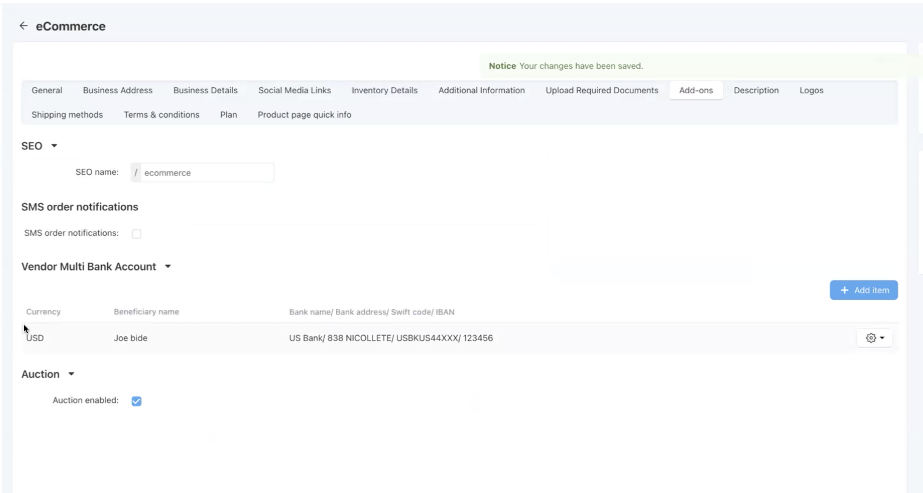Focus the SEO name input field

(207, 173)
